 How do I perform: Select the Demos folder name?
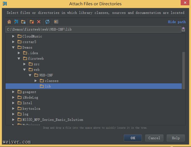[x=27, y=48]
